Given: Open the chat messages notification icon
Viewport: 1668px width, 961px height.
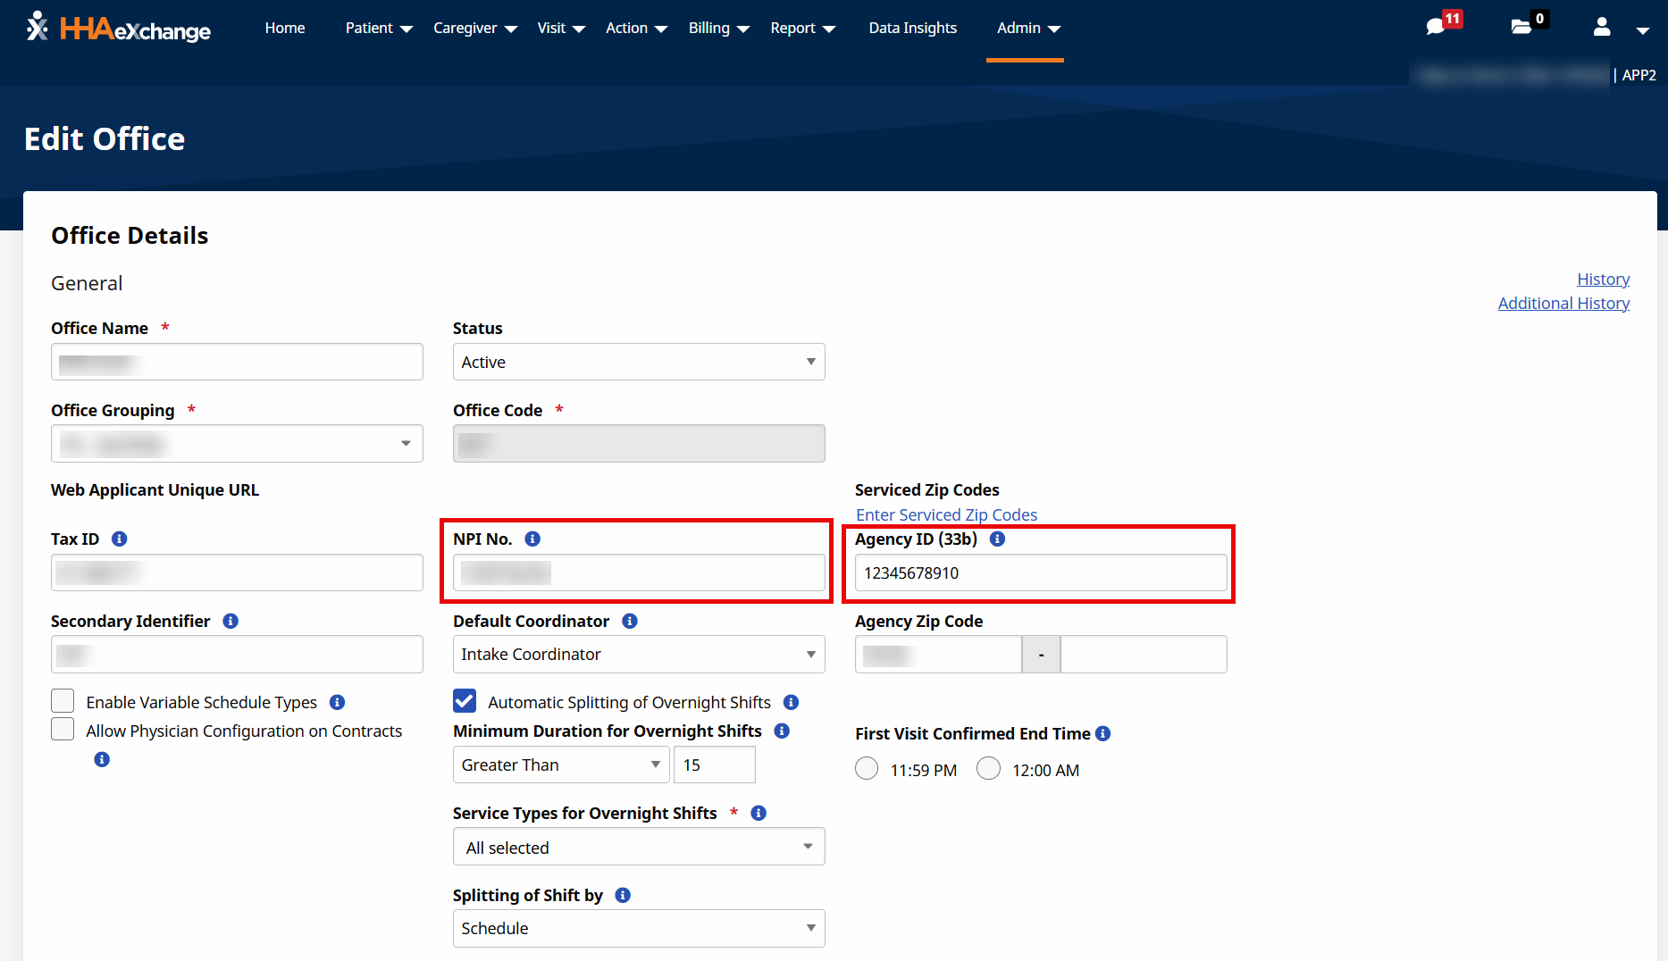Looking at the screenshot, I should pyautogui.click(x=1437, y=27).
